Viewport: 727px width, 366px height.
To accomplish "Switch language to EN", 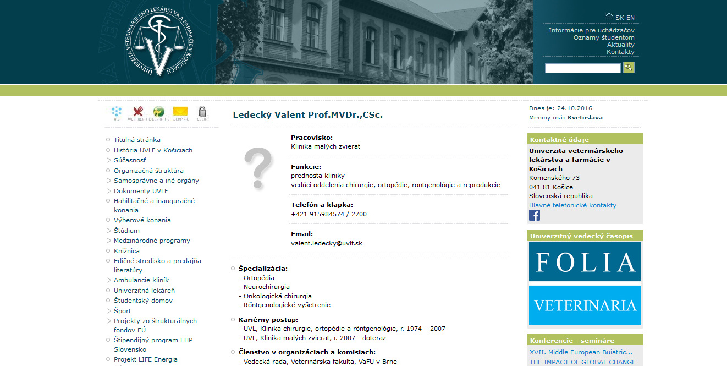I will [630, 18].
